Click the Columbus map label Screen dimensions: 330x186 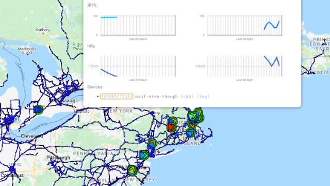[x=12, y=175]
